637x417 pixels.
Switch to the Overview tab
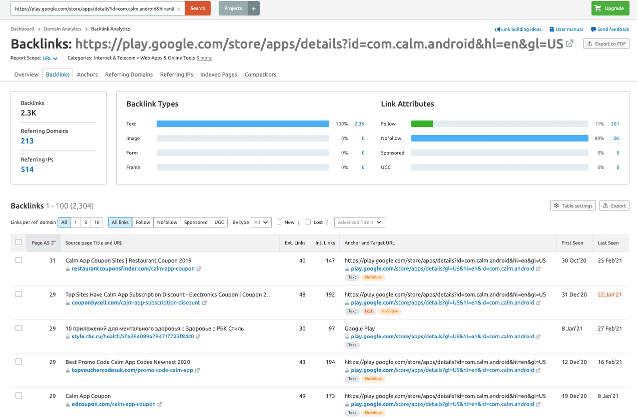pos(27,74)
